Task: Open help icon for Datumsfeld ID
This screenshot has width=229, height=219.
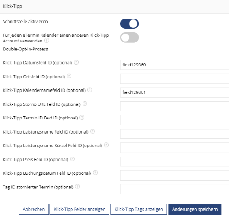Action: pos(76,62)
